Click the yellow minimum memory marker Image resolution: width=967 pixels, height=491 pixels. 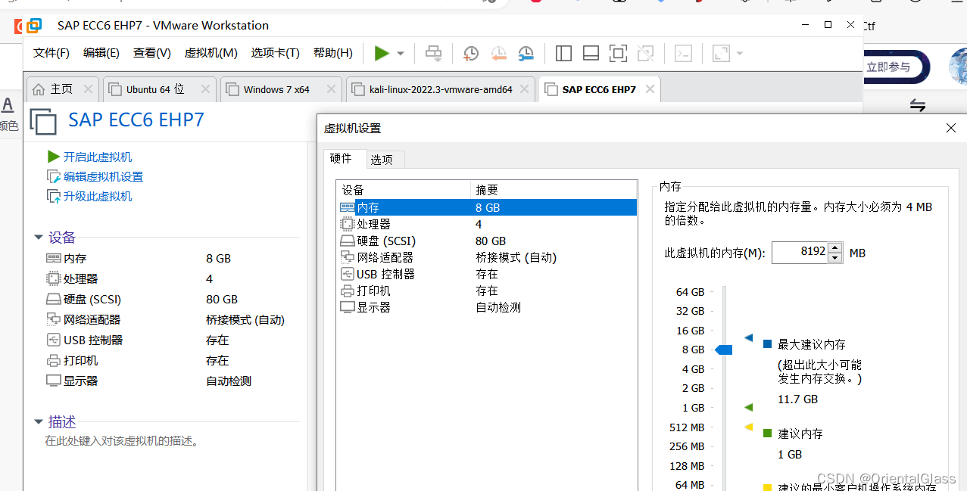pyautogui.click(x=748, y=427)
